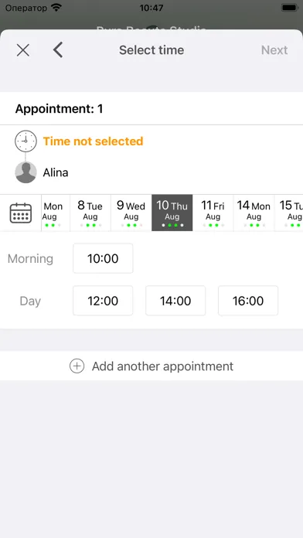Select the 8 Tue Aug date
Image resolution: width=303 pixels, height=538 pixels.
(90, 213)
